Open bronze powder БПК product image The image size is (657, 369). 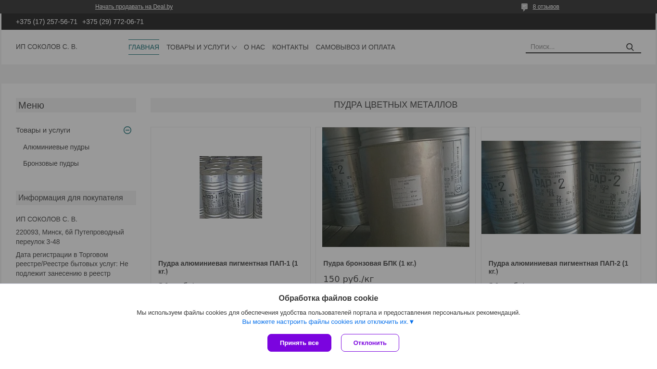pos(396,187)
